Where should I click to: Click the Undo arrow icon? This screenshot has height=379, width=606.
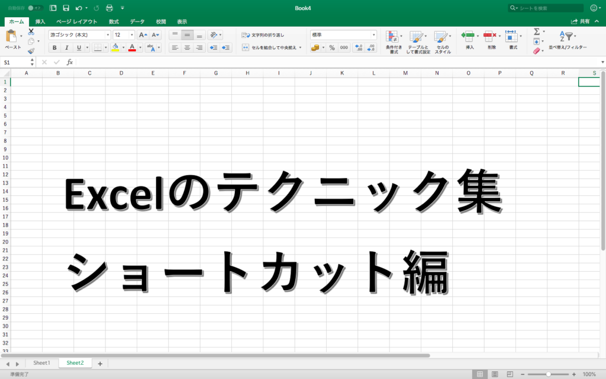[x=79, y=8]
